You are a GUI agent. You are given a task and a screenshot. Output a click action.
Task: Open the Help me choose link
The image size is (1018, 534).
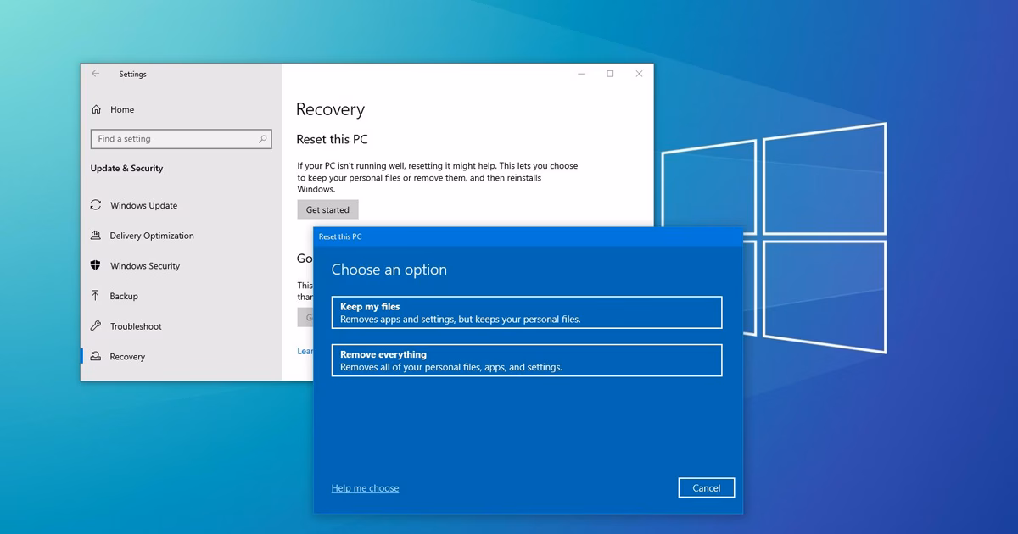pos(365,488)
